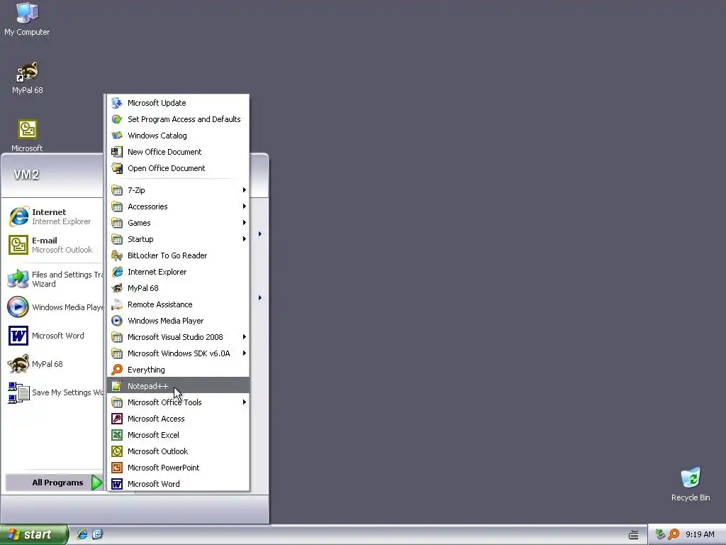726x545 pixels.
Task: Select Set Program Access and Defaults
Action: [178, 119]
